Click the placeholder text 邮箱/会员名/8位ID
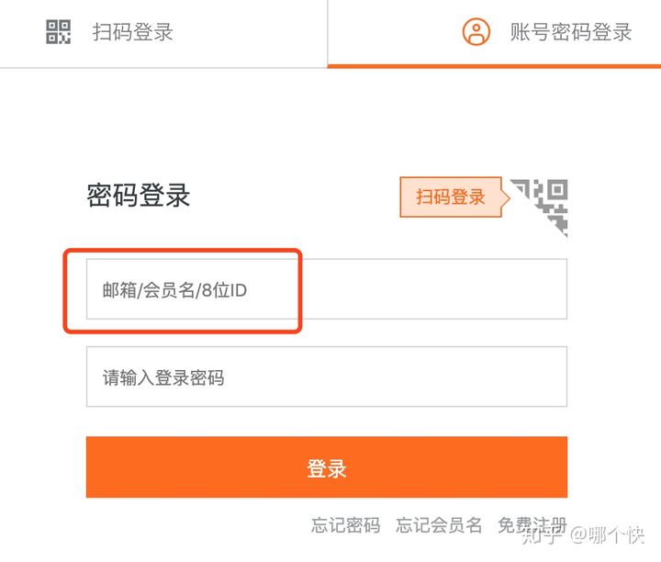 174,290
